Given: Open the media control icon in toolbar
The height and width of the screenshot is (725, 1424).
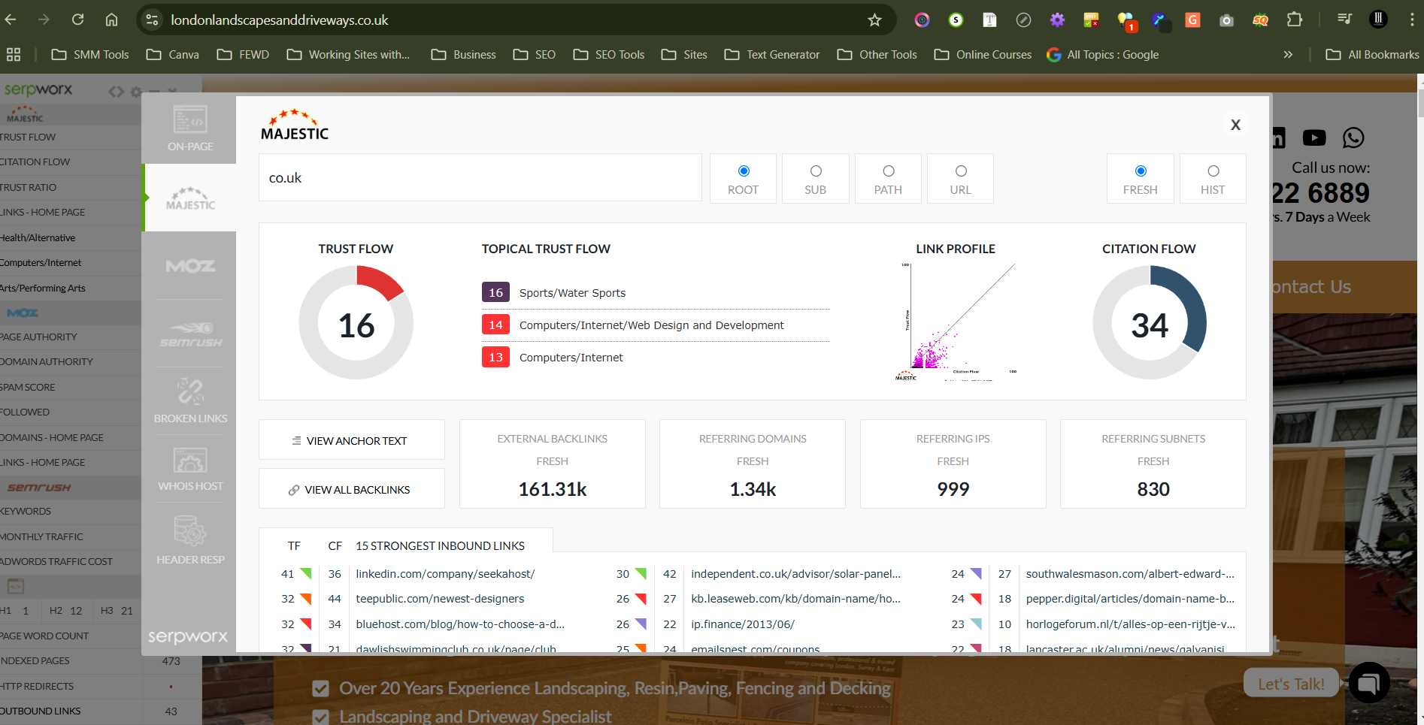Looking at the screenshot, I should pyautogui.click(x=1345, y=20).
